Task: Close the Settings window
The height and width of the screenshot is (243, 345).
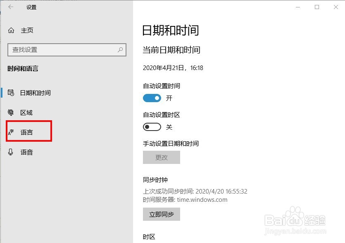Action: tap(336, 7)
